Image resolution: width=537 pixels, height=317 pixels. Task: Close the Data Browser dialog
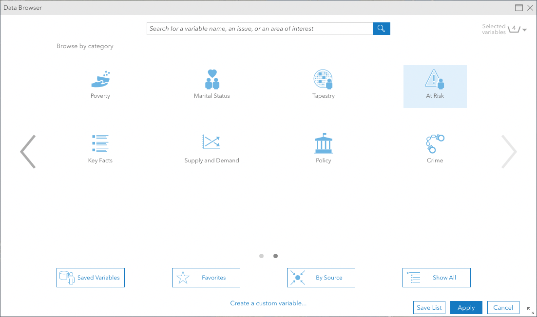pyautogui.click(x=530, y=8)
